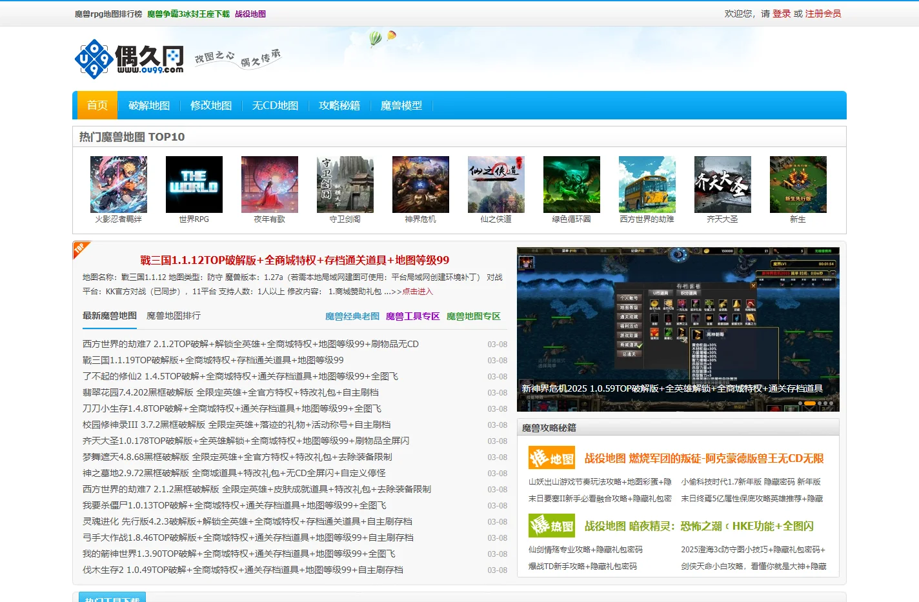
Task: Open 灵魂进化 先行版4.2.3破解版 list entry
Action: (x=247, y=521)
